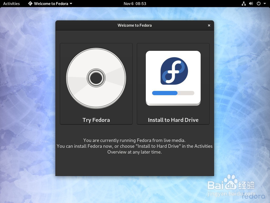Open the Activities overview
The image size is (270, 203).
(11, 4)
